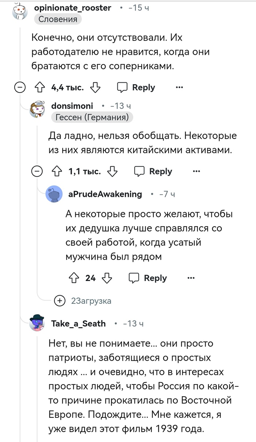Click the Гессен (Германия) flair tag
The image size is (256, 442).
pyautogui.click(x=92, y=117)
